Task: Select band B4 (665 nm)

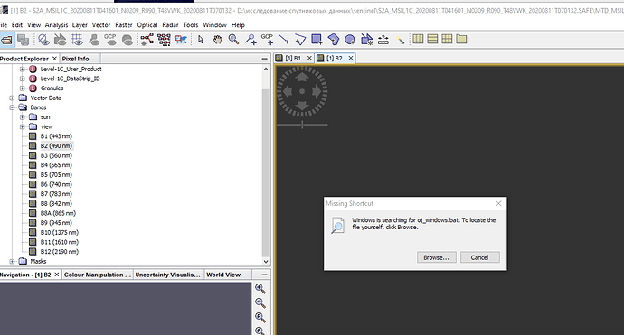Action: pos(56,165)
